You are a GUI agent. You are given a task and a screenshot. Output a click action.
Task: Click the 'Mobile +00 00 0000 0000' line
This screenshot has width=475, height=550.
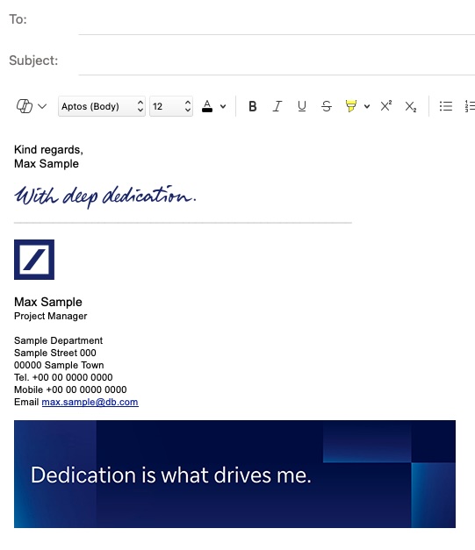coord(70,389)
